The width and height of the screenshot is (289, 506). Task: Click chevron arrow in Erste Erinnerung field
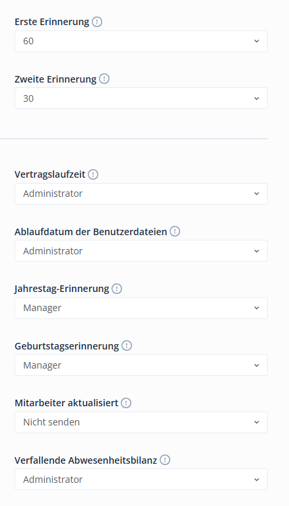(257, 42)
